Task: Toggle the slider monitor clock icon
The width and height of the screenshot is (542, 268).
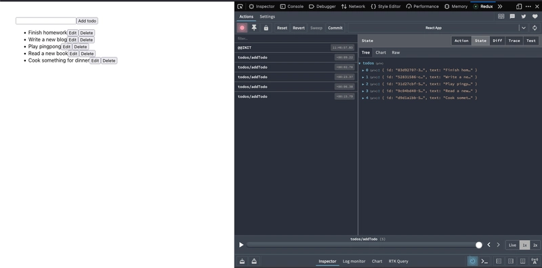Action: [x=472, y=261]
